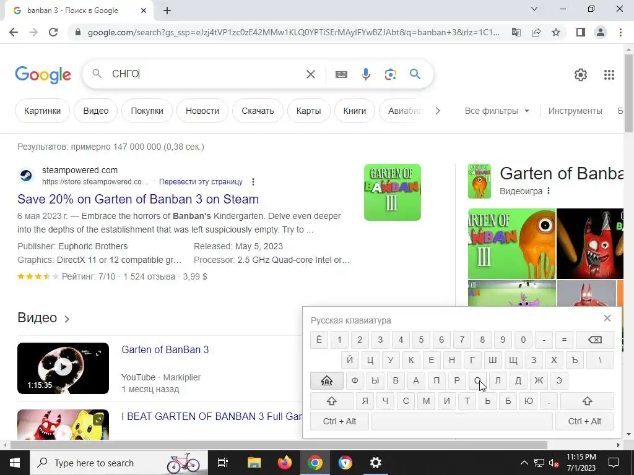Open the Windows Start menu
This screenshot has height=475, width=634.
(15, 463)
